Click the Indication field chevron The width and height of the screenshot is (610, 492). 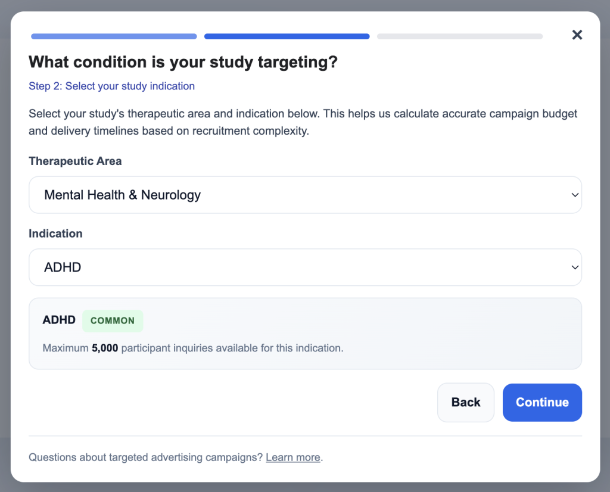[575, 267]
